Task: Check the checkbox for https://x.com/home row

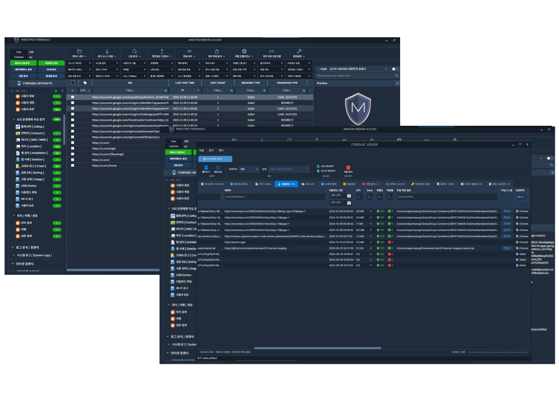Action: (73, 166)
